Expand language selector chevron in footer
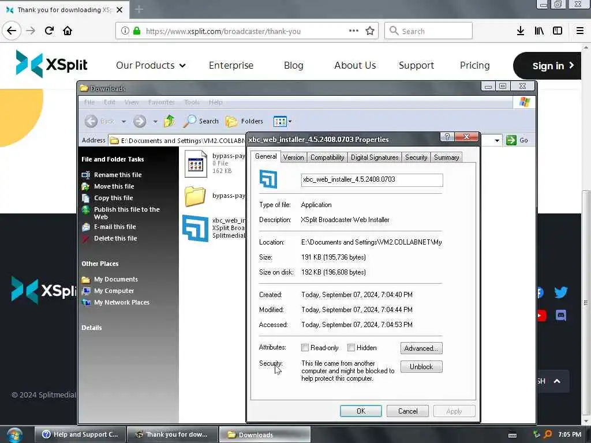 pos(557,381)
